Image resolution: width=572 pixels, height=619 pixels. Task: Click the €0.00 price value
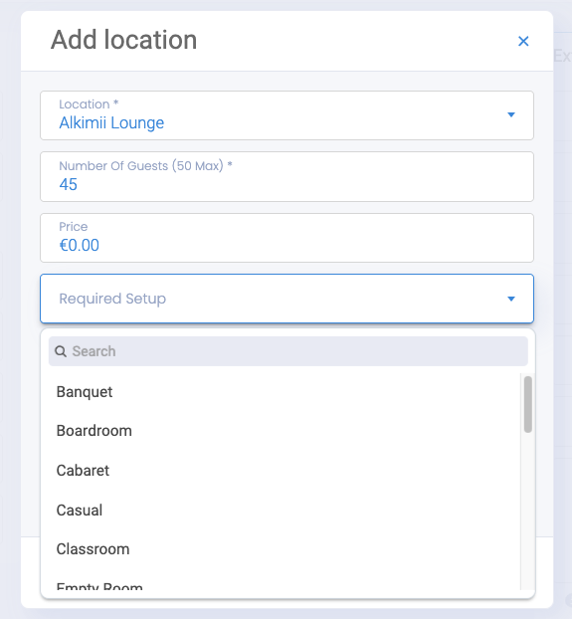coord(79,245)
